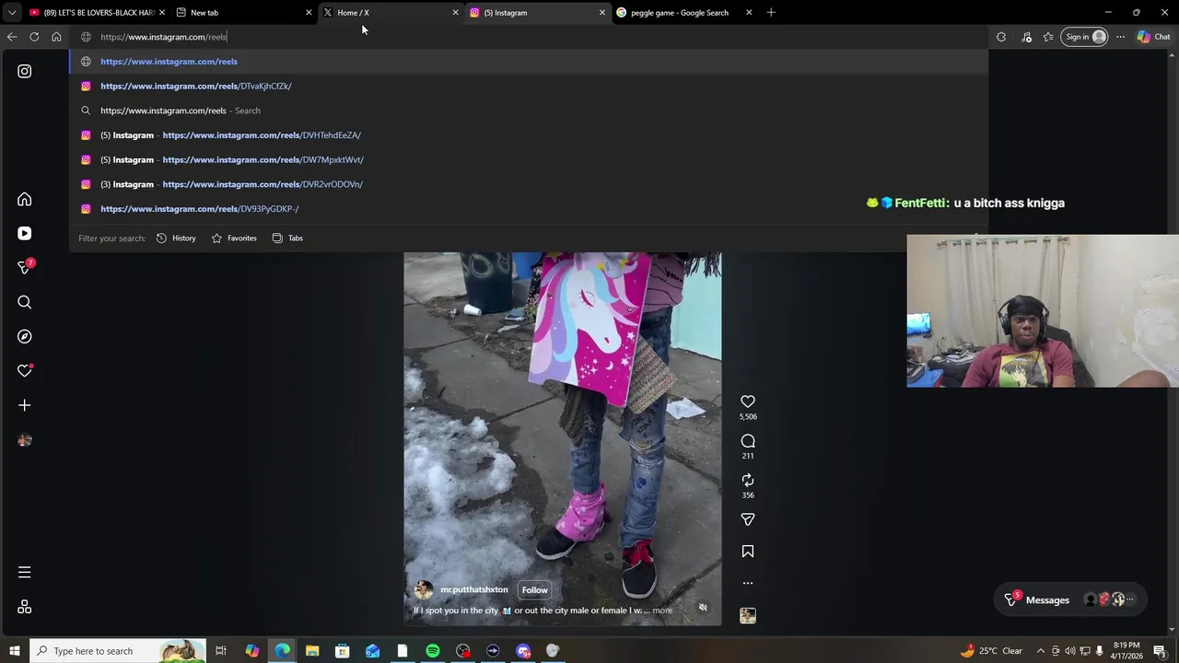Click the Instagram logo in the sidebar
This screenshot has width=1179, height=663.
[25, 71]
